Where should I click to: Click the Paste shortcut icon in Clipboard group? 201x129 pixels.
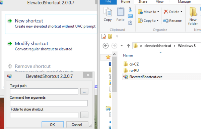click(x=130, y=23)
